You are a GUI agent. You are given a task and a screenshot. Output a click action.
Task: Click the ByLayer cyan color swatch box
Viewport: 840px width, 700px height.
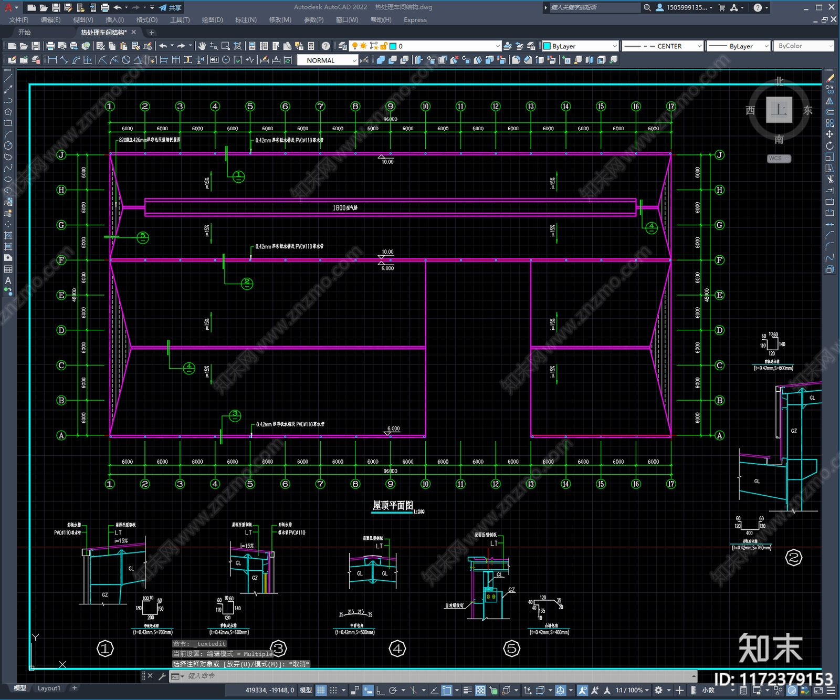(547, 46)
